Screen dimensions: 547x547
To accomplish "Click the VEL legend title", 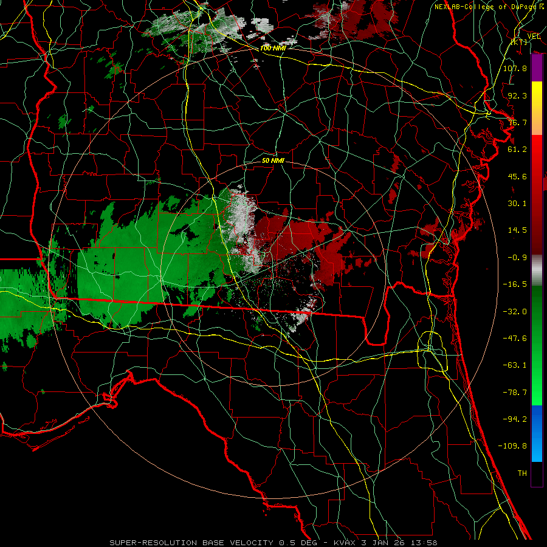I will coord(534,36).
